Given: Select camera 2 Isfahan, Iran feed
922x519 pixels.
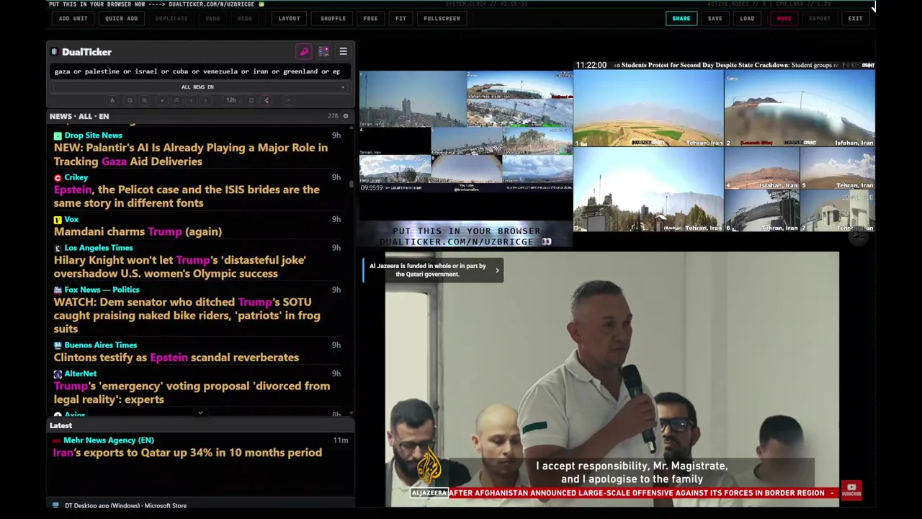Looking at the screenshot, I should point(800,108).
